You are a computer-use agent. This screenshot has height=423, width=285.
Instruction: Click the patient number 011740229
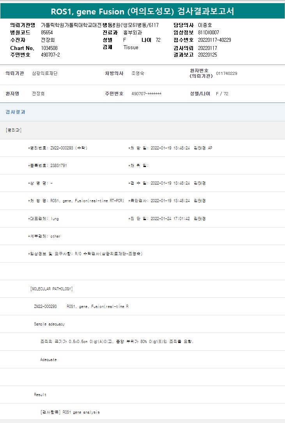[227, 73]
